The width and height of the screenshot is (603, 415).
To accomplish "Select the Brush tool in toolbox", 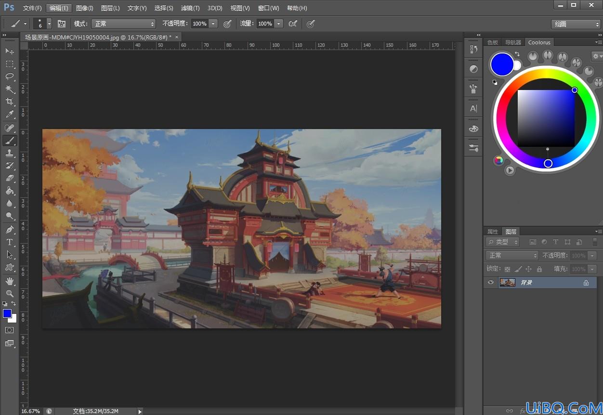I will (x=10, y=141).
